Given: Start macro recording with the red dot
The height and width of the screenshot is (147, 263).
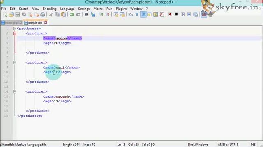Looking at the screenshot, I should [170, 15].
